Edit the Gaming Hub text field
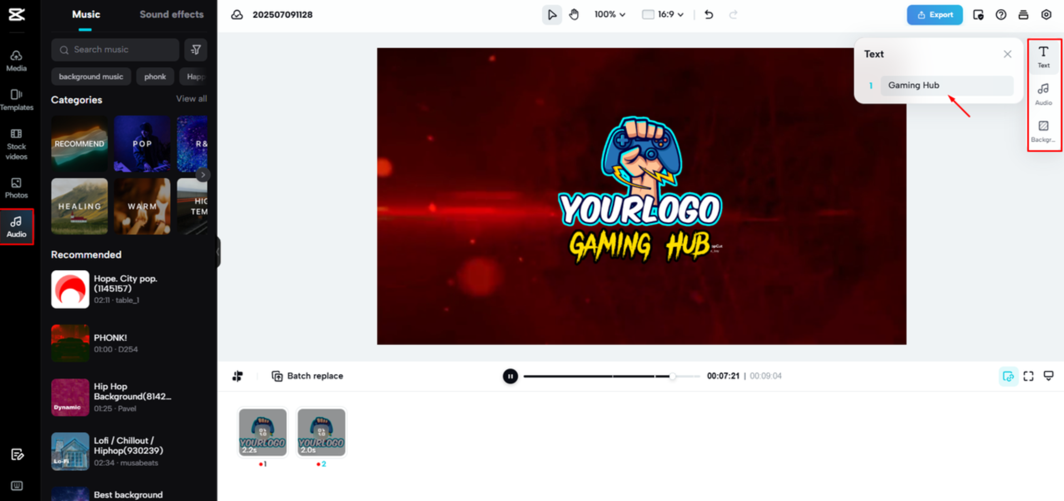The image size is (1064, 501). [946, 85]
